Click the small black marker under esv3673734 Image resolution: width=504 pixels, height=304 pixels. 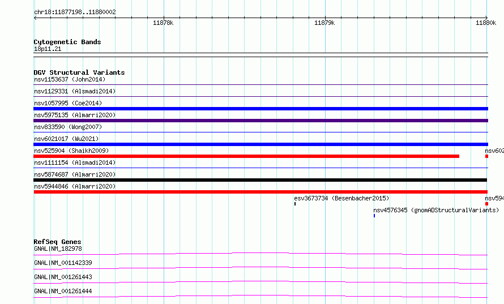click(x=294, y=204)
